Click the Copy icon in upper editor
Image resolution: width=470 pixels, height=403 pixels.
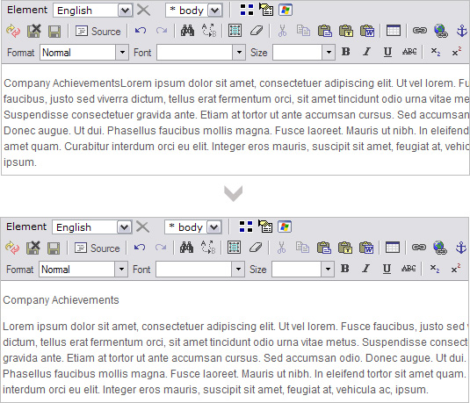coord(303,31)
